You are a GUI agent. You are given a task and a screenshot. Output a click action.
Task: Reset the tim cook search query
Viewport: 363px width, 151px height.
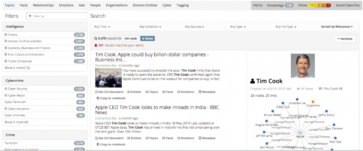point(147,39)
